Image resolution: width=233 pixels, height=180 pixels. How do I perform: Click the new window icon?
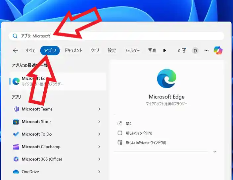click(120, 133)
